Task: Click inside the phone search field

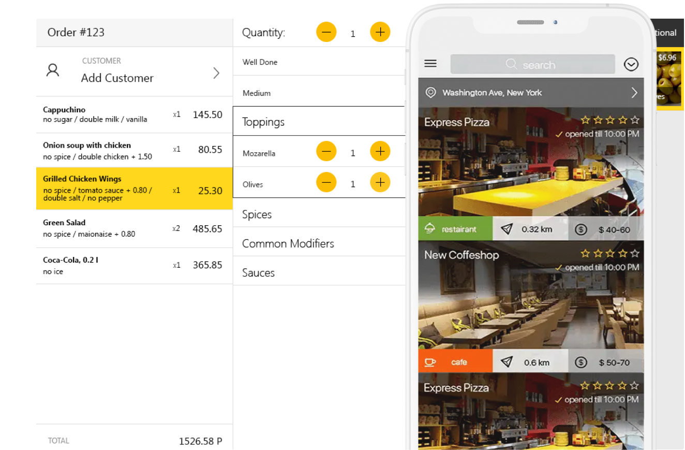Action: pyautogui.click(x=532, y=64)
